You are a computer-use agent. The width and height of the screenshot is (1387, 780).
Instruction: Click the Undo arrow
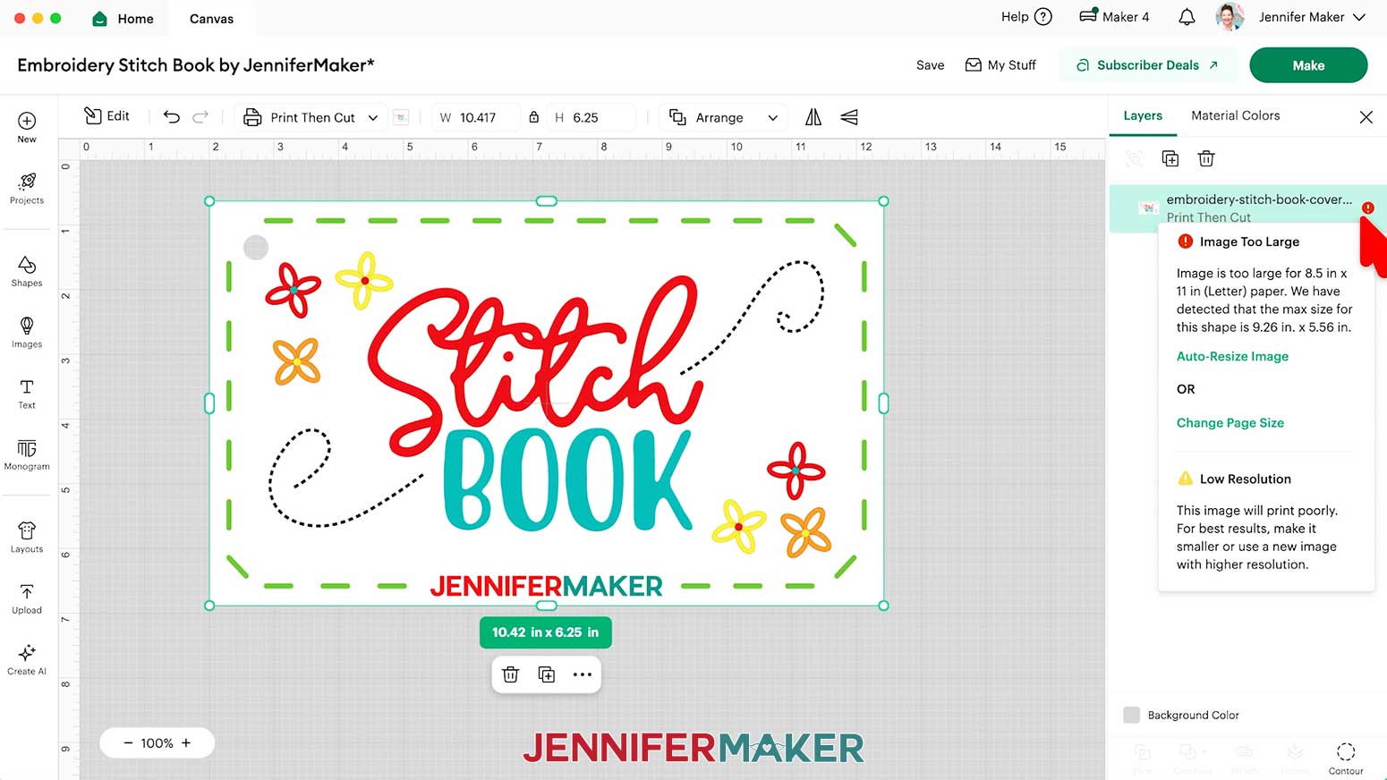click(x=172, y=117)
